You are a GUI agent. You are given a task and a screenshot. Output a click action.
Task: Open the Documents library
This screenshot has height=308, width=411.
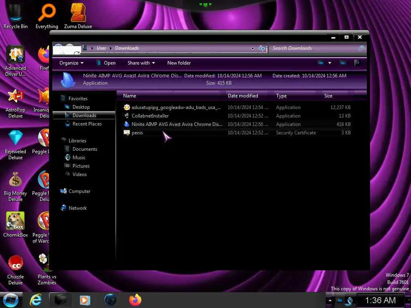85,149
